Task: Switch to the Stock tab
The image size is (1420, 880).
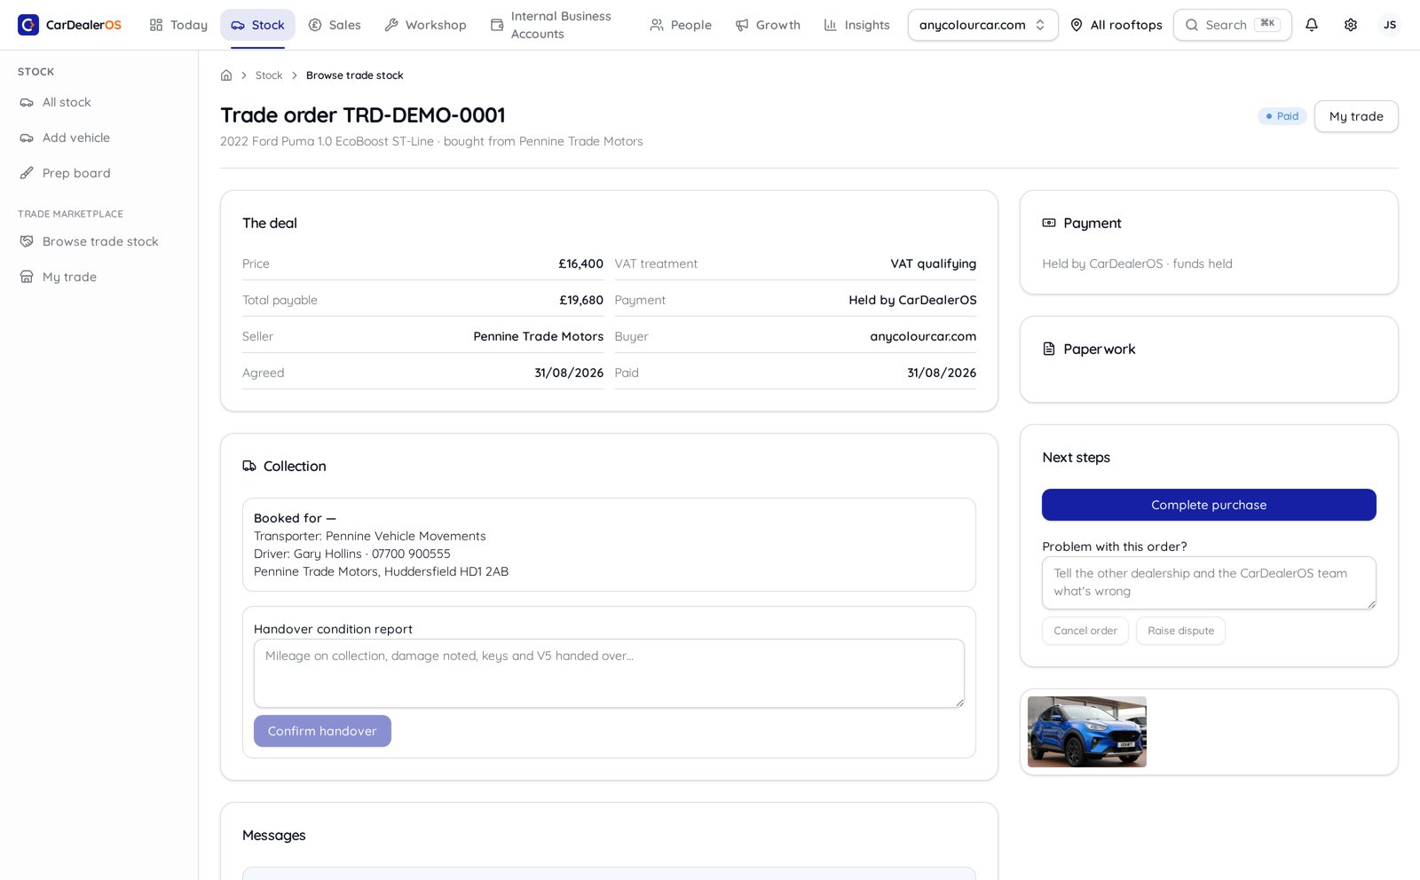Action: [257, 25]
